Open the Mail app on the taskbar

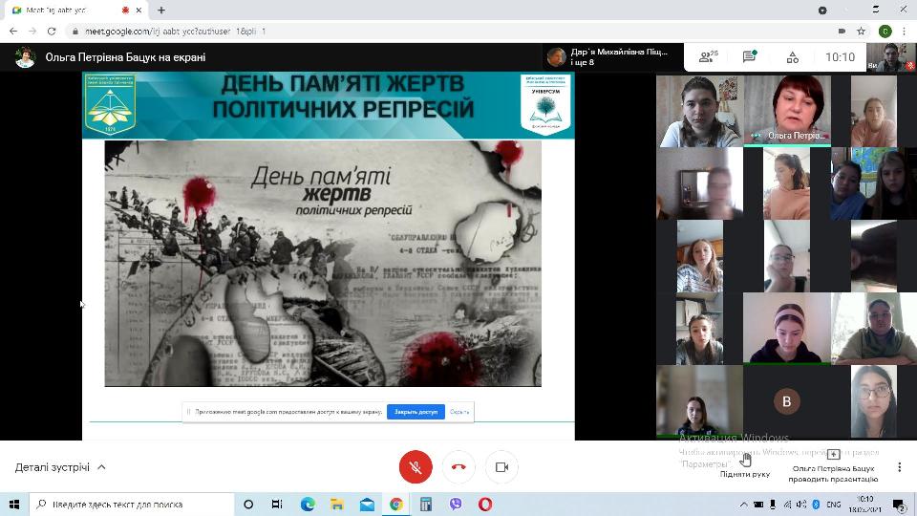[367, 505]
